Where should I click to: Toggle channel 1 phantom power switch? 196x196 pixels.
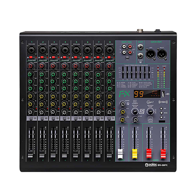pos(31,57)
